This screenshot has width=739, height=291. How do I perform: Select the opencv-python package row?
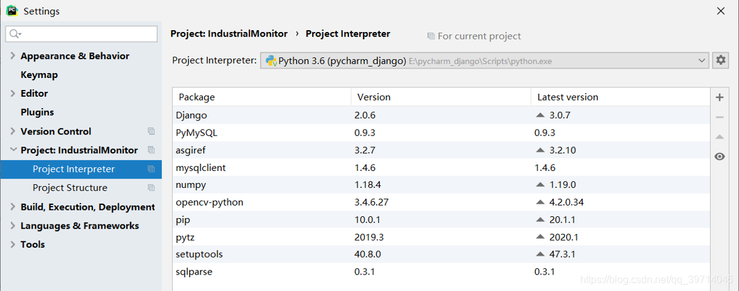(210, 202)
